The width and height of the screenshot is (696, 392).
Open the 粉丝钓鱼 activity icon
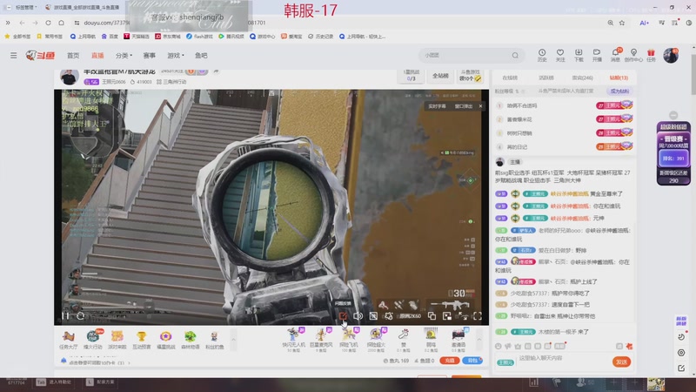(214, 340)
